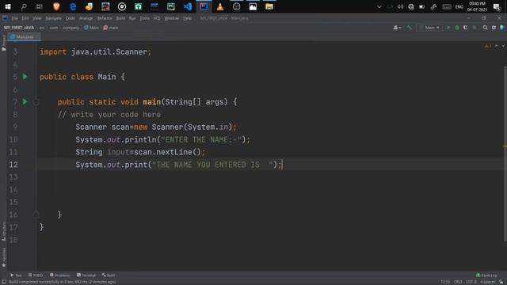This screenshot has width=507, height=285.
Task: Open the Run menu
Action: tap(132, 18)
